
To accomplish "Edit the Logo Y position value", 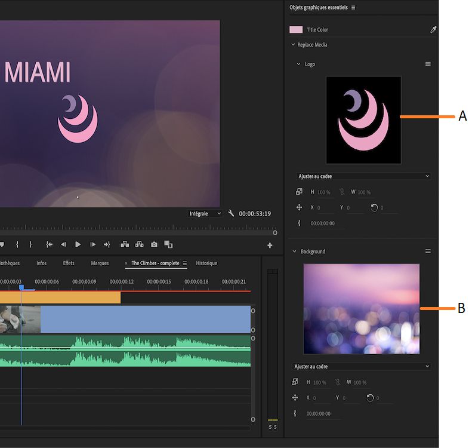I will [x=348, y=207].
